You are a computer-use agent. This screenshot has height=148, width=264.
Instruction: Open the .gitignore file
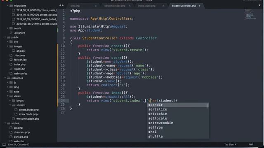coord(19,33)
